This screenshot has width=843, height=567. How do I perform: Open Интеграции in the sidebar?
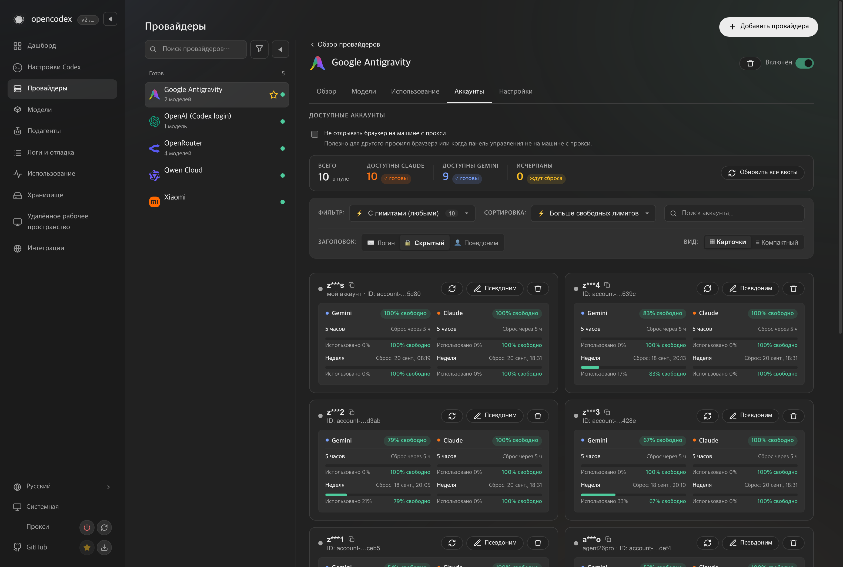click(x=62, y=248)
